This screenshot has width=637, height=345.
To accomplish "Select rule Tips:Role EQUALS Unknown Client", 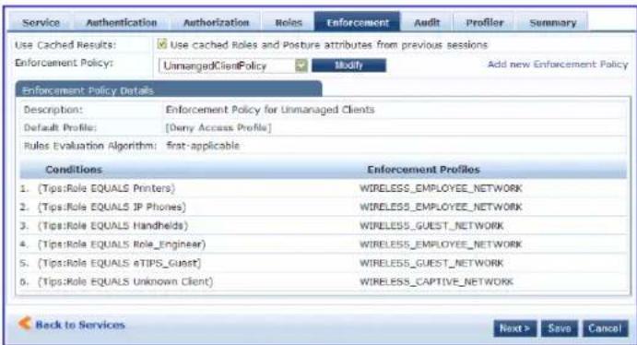I will pos(125,281).
